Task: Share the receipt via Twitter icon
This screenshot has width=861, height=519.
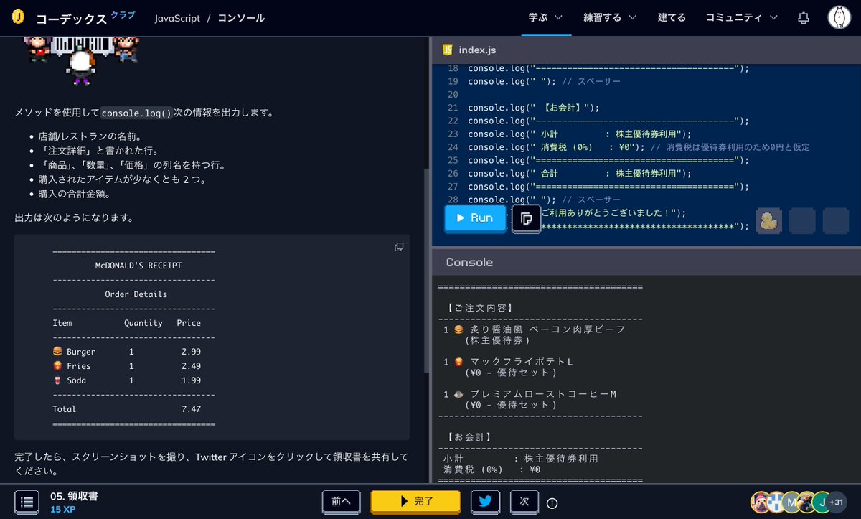Action: (x=486, y=501)
